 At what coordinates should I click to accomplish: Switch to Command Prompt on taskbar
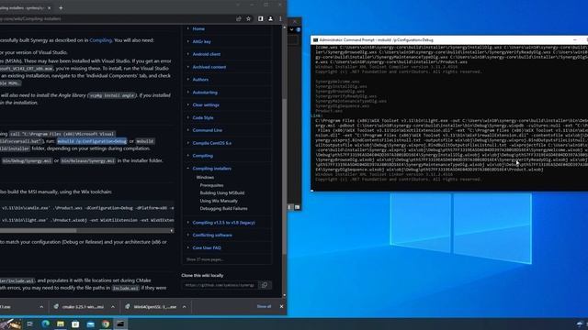point(120,324)
